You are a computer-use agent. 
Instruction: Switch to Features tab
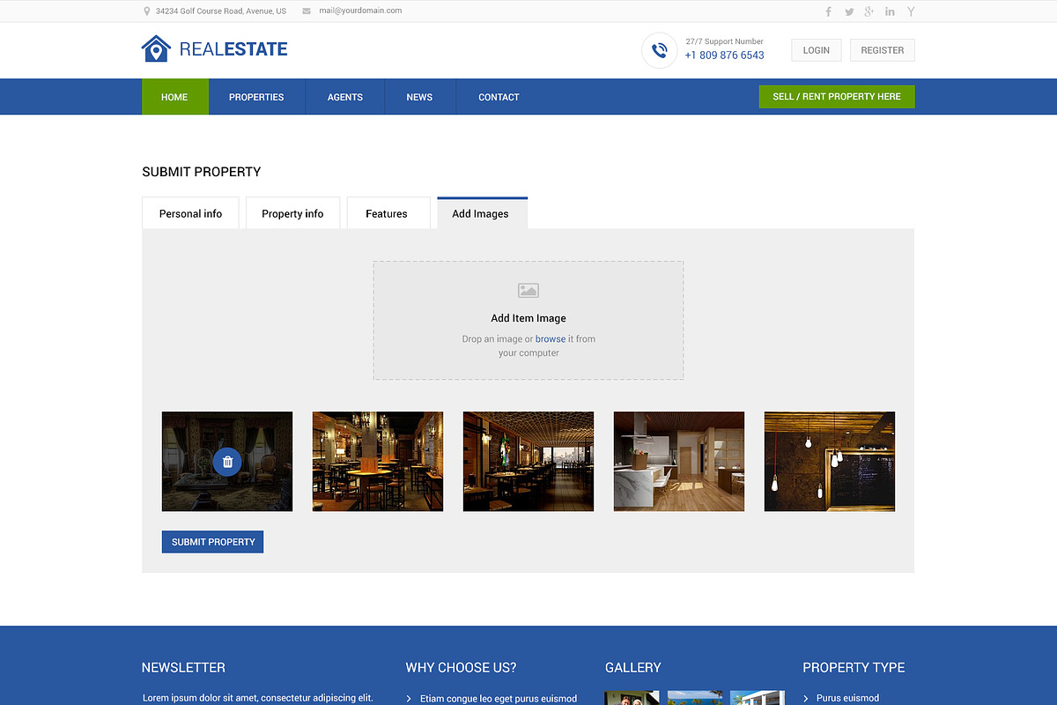(x=387, y=213)
